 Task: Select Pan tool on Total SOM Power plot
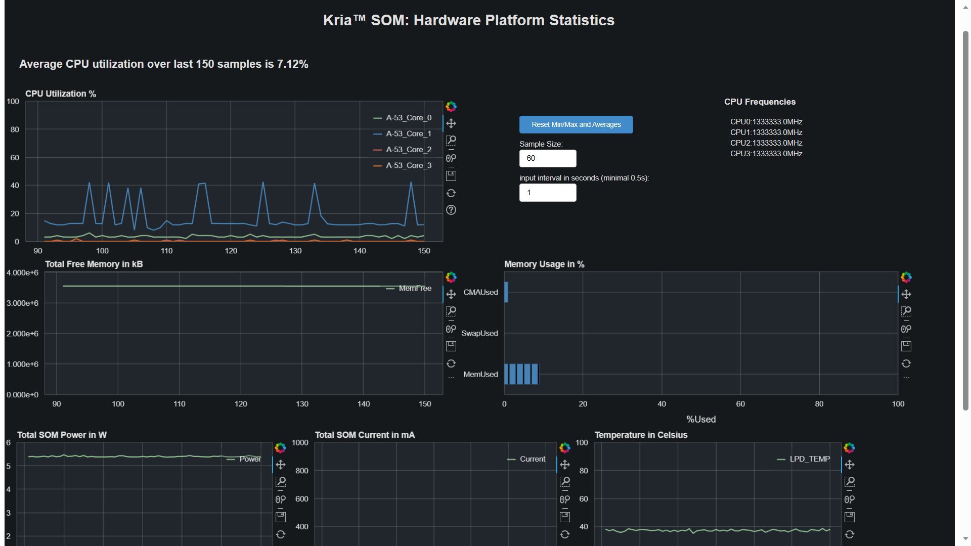pos(281,465)
